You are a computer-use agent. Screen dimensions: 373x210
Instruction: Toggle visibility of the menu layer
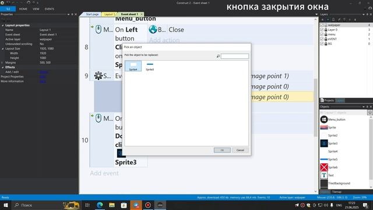(322, 34)
